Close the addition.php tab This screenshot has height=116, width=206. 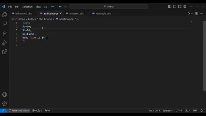[61, 14]
